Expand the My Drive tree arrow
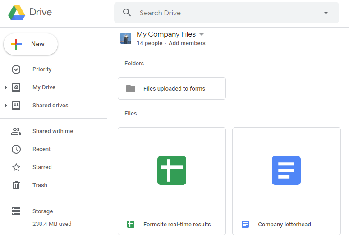This screenshot has width=349, height=239. [6, 87]
